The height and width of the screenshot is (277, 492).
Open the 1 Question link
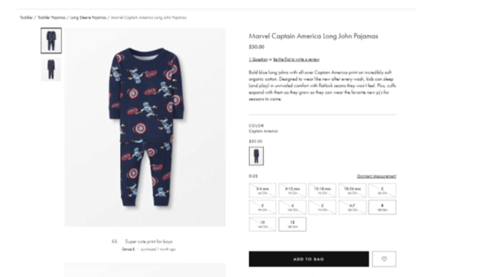(258, 59)
